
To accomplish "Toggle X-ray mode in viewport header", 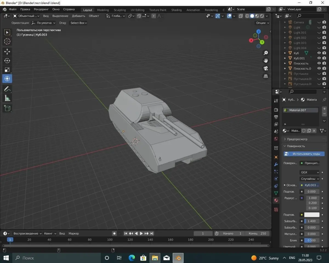I will point(241,16).
